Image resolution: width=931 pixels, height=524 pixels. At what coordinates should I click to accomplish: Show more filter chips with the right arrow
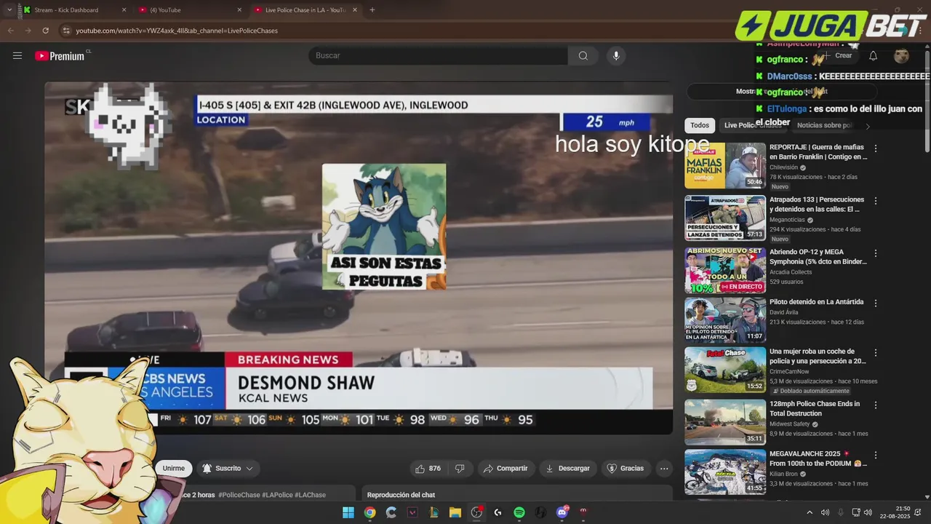867,126
